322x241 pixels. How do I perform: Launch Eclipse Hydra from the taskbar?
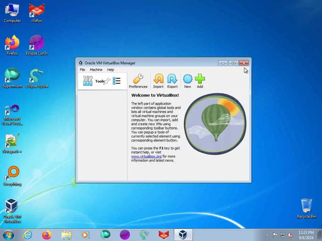coord(144,235)
